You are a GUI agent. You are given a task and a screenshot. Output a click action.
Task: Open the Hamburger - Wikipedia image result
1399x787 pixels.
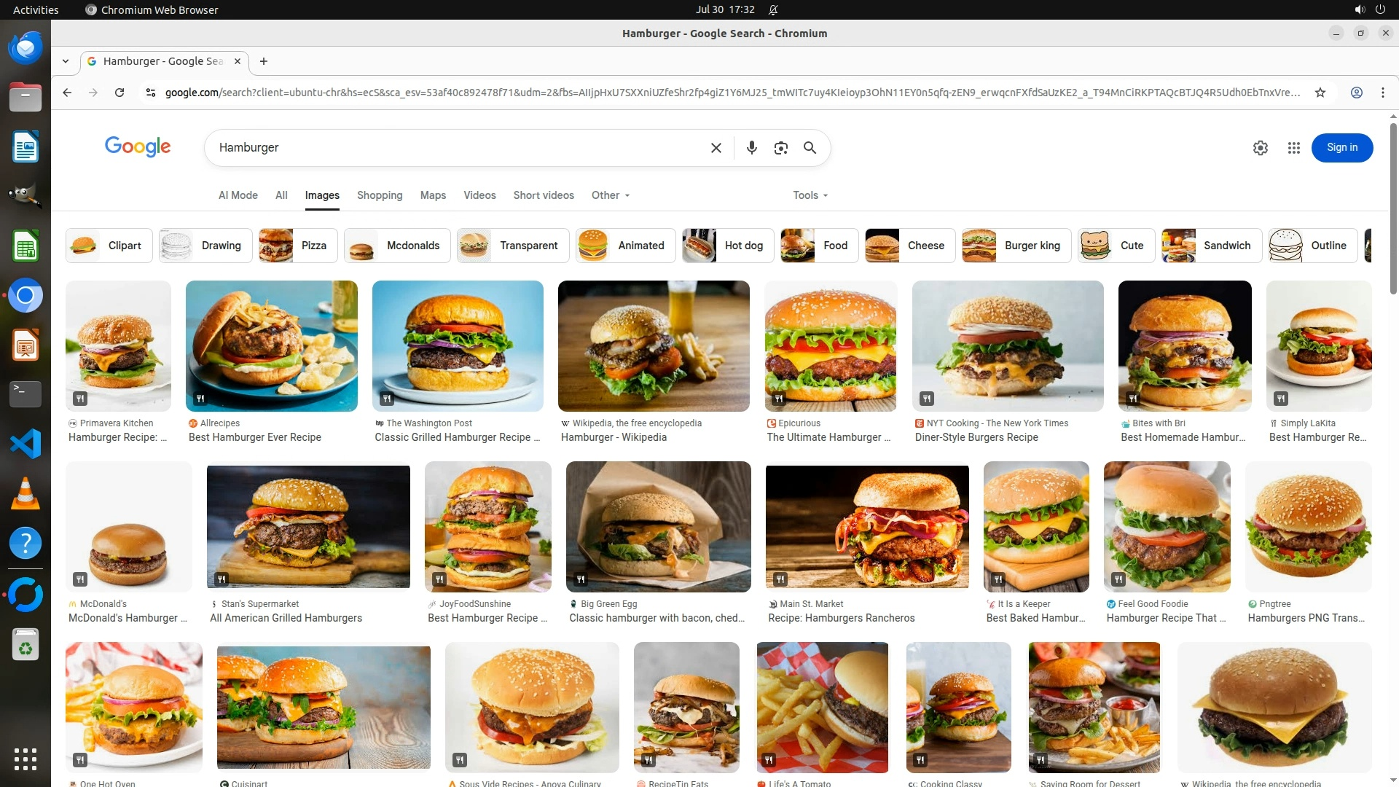point(653,346)
